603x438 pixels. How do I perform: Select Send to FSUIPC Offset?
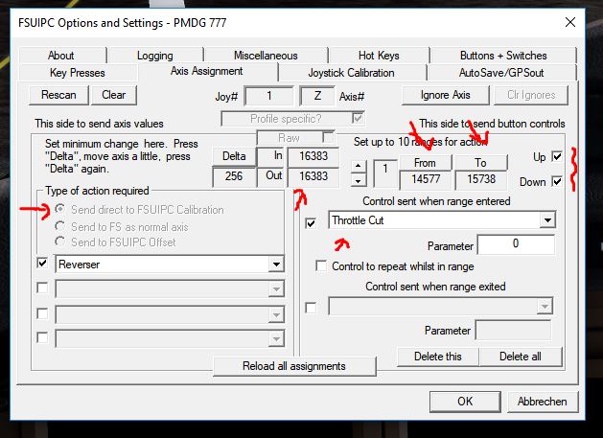tap(59, 242)
